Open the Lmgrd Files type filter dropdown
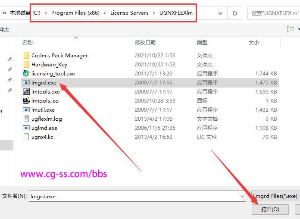The height and width of the screenshot is (219, 300). [275, 196]
